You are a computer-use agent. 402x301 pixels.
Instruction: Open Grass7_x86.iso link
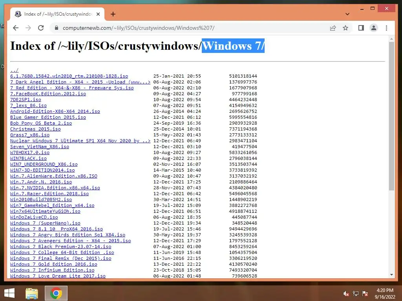pos(30,135)
